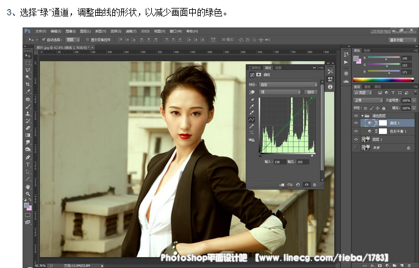Screen dimensions: 419x268
Task: Select the Magic Wand tool
Action: coord(28,77)
